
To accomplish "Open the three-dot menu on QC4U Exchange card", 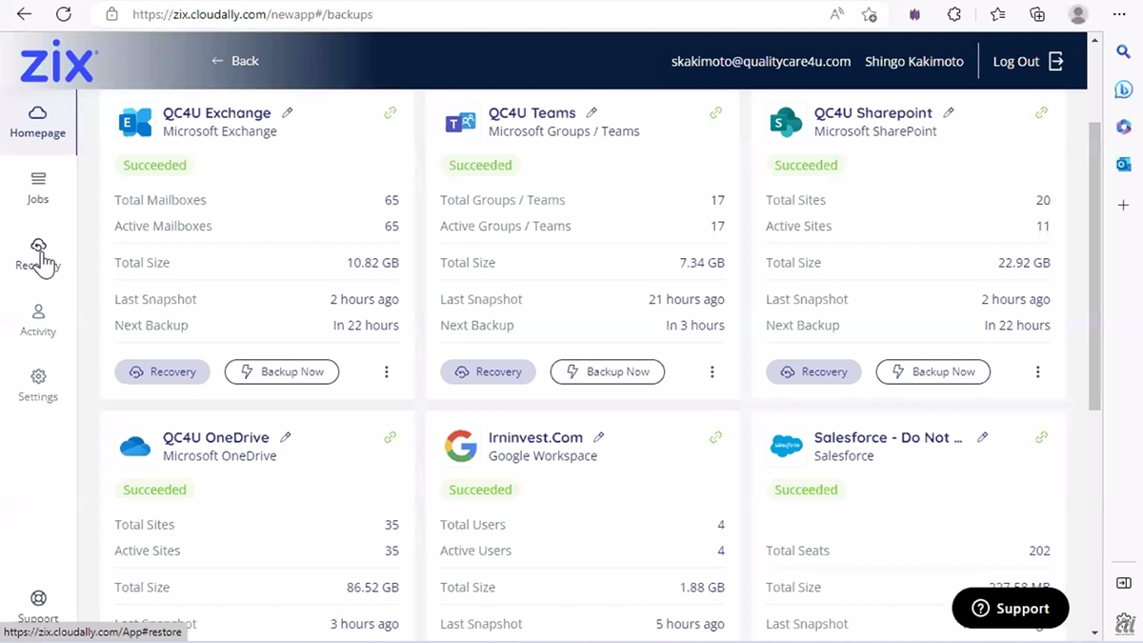I will point(386,372).
